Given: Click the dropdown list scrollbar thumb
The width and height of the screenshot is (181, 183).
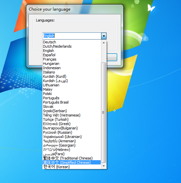Looking at the screenshot, I should 103,113.
